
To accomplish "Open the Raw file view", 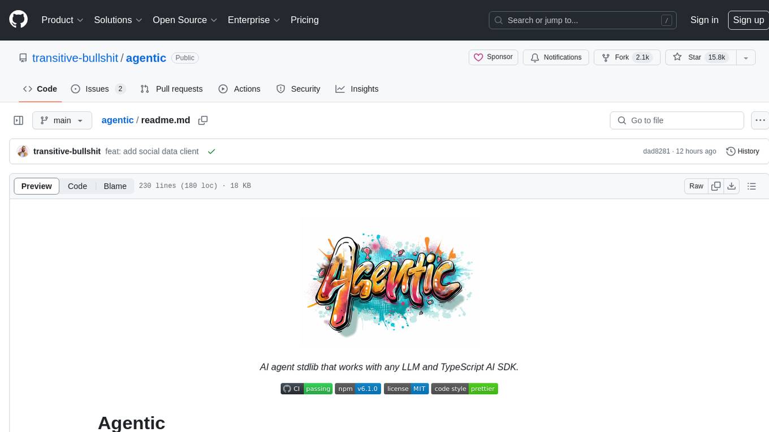I will (x=696, y=186).
